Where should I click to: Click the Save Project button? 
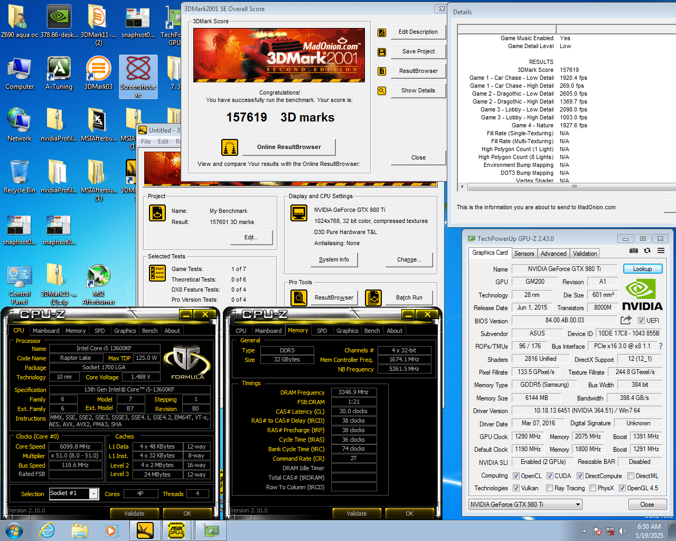point(418,51)
